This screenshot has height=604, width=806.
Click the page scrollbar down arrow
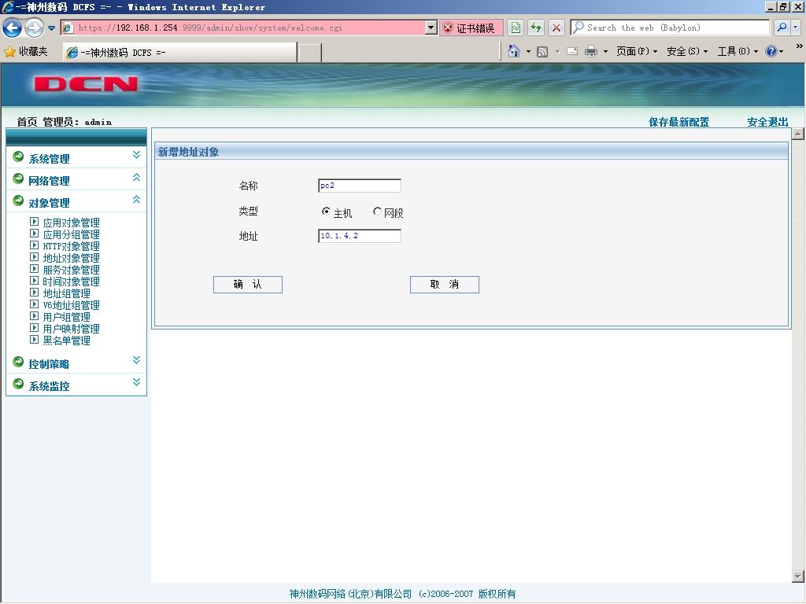pos(798,576)
